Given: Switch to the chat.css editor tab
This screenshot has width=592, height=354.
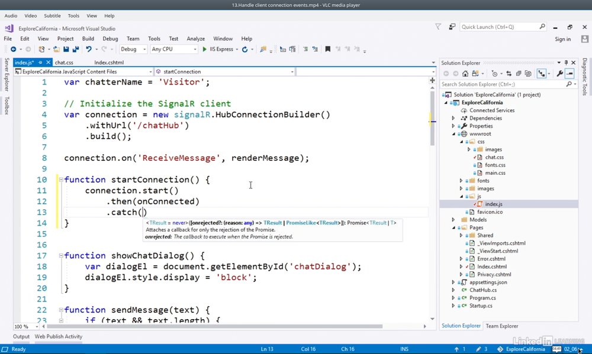Looking at the screenshot, I should pyautogui.click(x=64, y=62).
